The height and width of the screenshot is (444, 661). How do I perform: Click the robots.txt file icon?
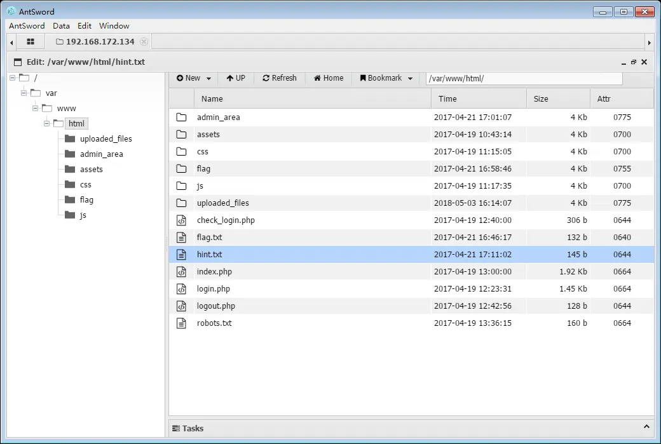(x=181, y=323)
